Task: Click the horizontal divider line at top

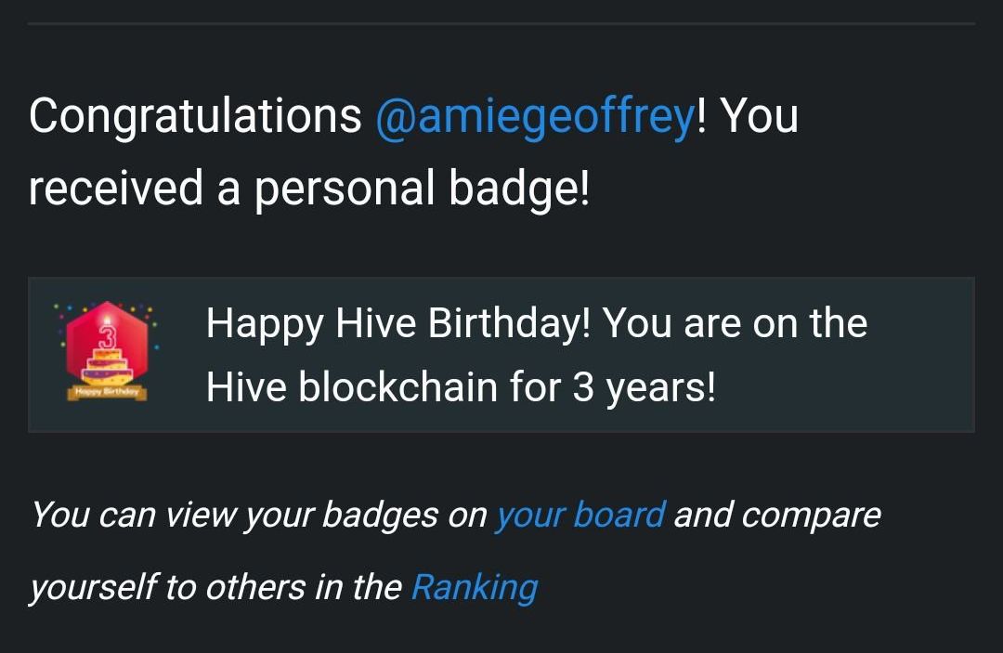Action: (x=501, y=23)
